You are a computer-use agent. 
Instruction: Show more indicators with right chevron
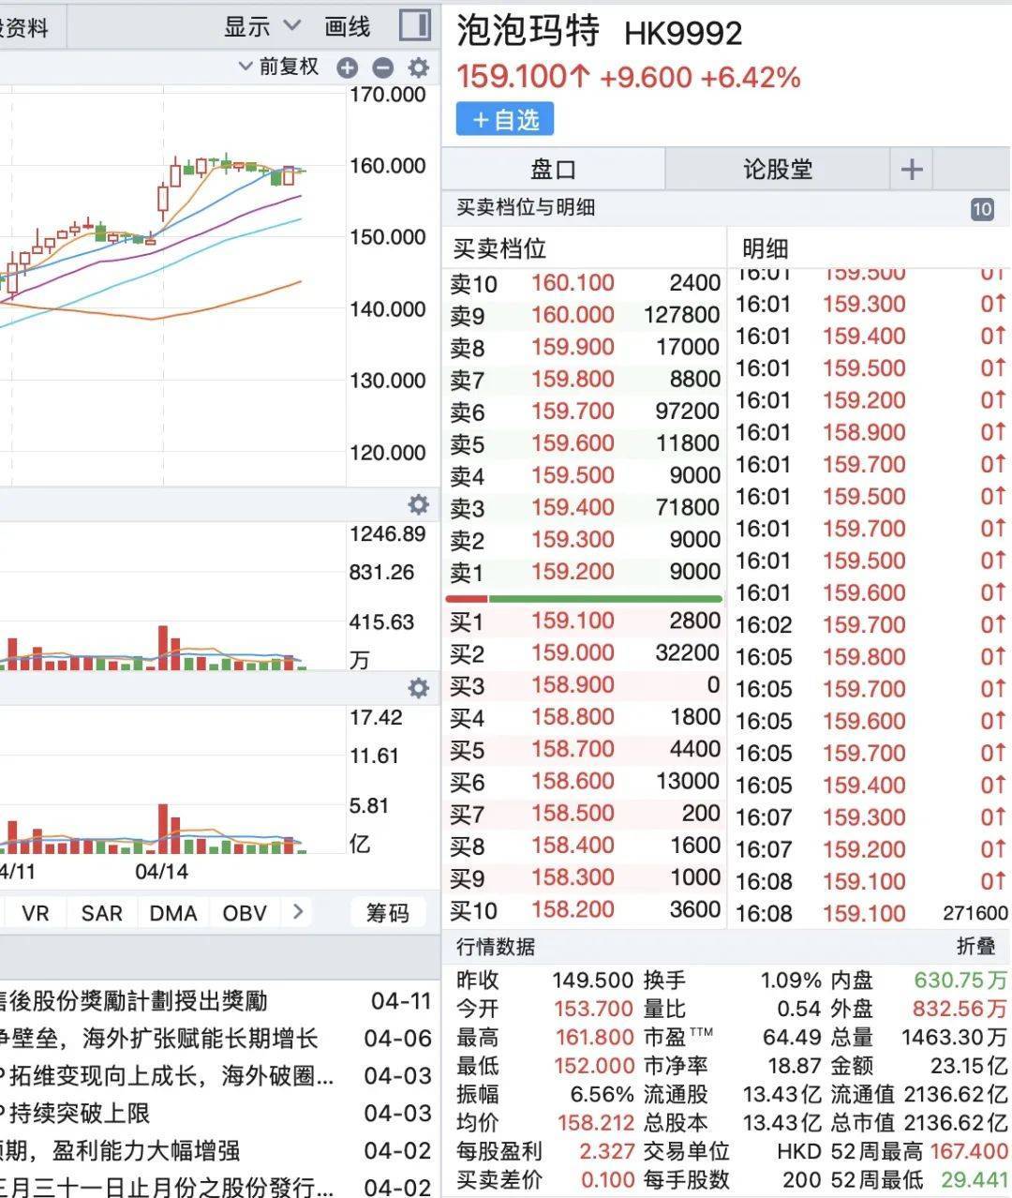coord(298,911)
